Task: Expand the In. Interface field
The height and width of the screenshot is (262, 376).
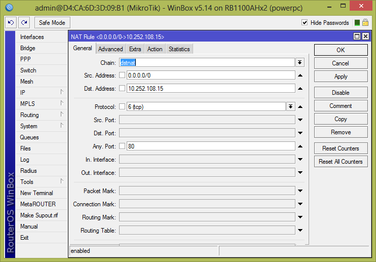Action: point(300,160)
